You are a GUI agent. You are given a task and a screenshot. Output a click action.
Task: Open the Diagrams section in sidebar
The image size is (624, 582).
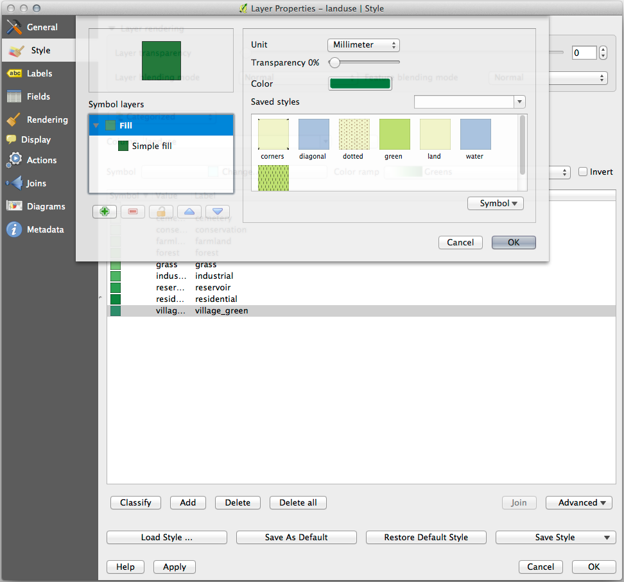click(x=46, y=206)
